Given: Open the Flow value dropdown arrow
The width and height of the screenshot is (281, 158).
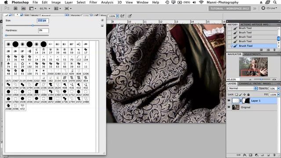Looking at the screenshot, I should (x=117, y=16).
